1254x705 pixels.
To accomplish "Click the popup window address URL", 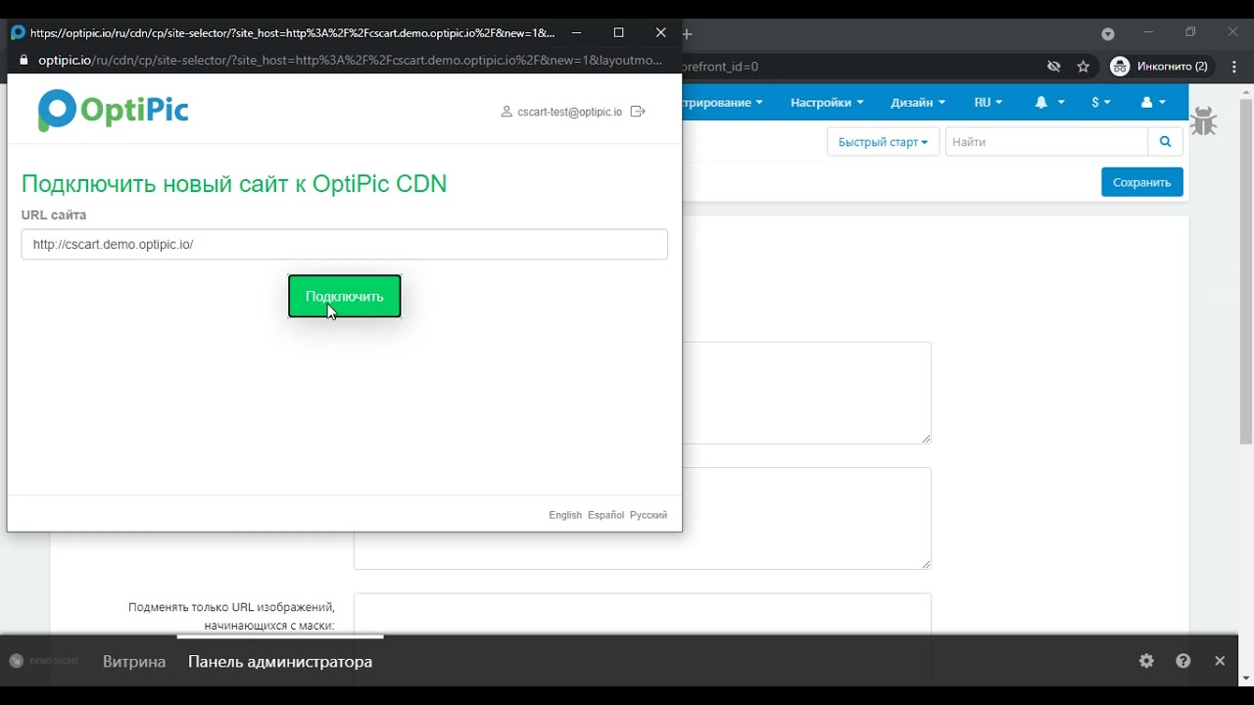I will [351, 60].
